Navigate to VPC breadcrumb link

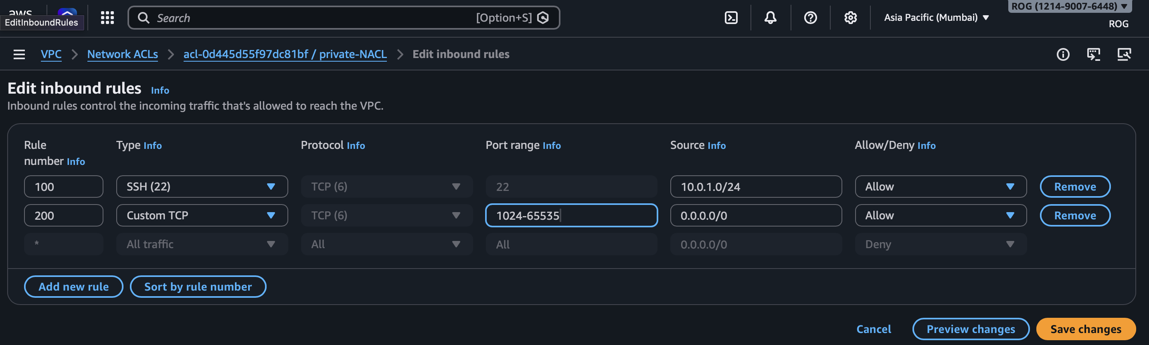click(51, 54)
